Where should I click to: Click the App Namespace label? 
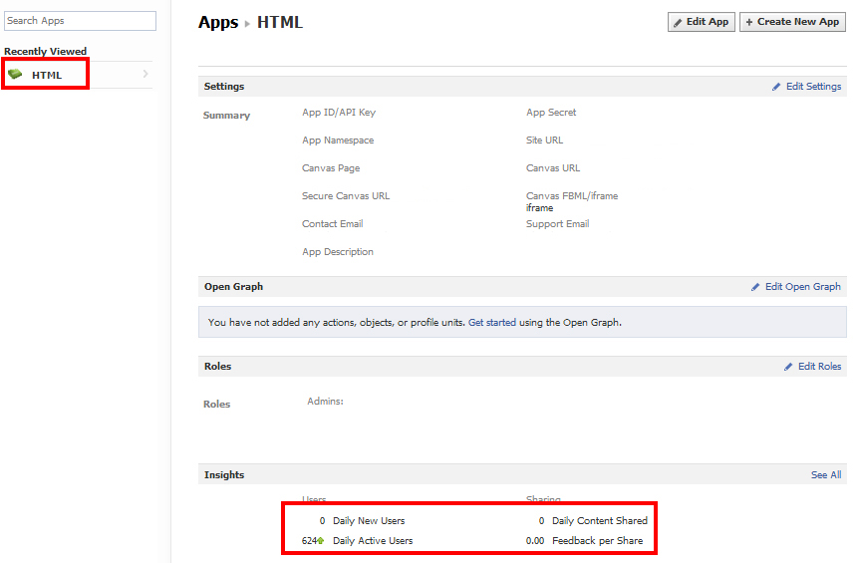point(338,141)
